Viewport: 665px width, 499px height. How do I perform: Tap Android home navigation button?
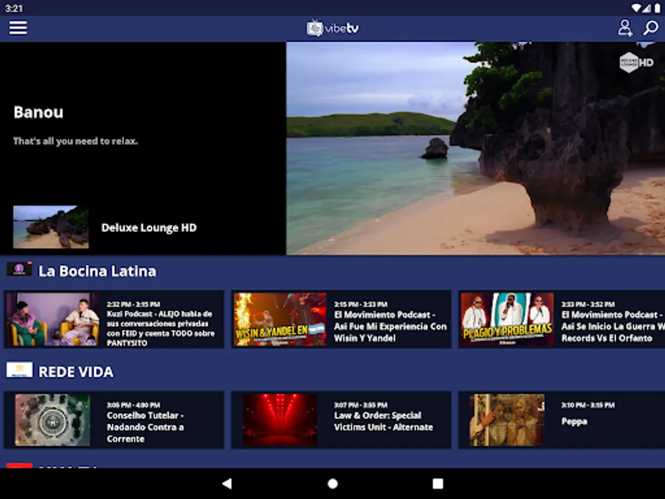coord(332,483)
